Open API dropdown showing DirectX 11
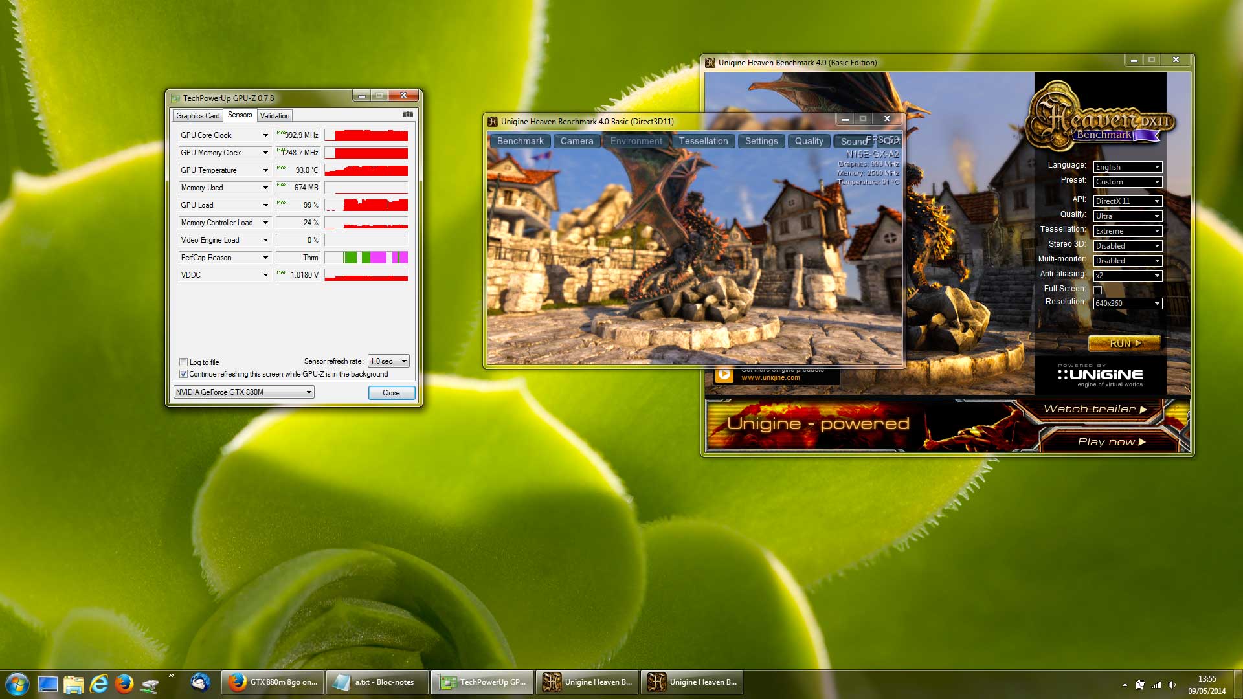The width and height of the screenshot is (1243, 699). pos(1128,201)
